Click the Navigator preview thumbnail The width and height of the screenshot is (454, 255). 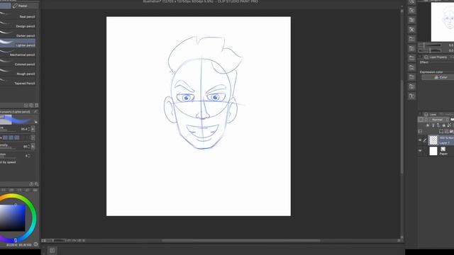[443, 22]
